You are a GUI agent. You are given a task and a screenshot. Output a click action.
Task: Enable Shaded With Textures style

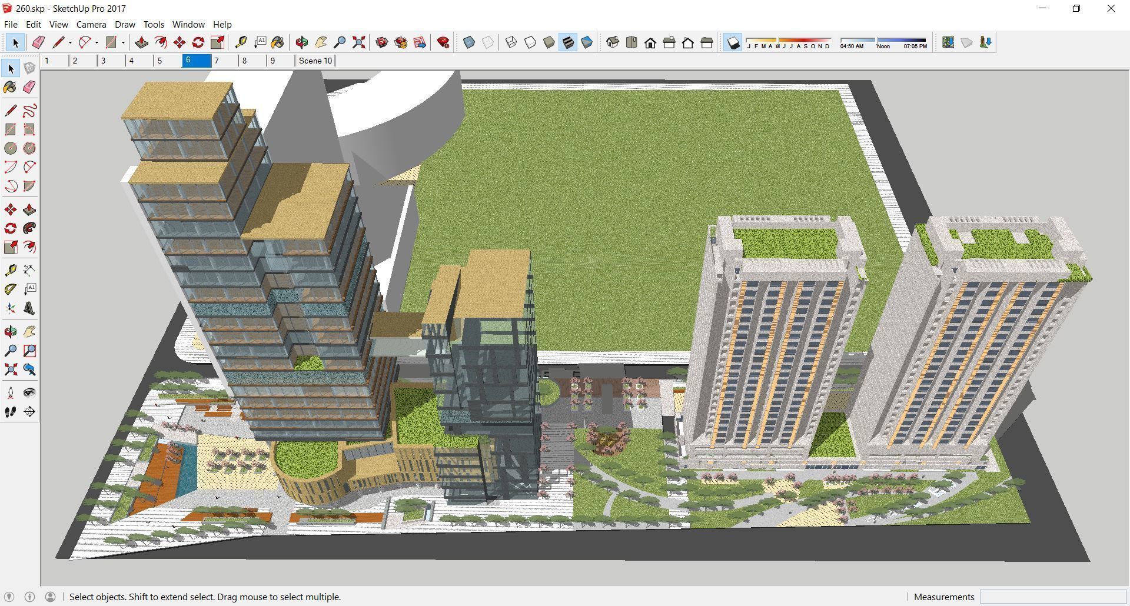(x=568, y=42)
